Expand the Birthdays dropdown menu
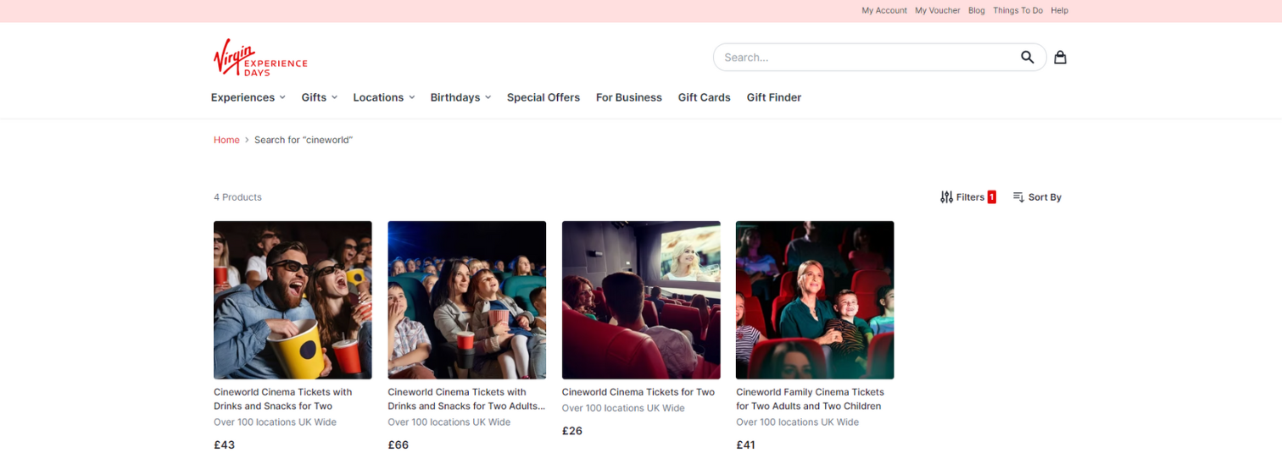The height and width of the screenshot is (453, 1282). tap(460, 97)
